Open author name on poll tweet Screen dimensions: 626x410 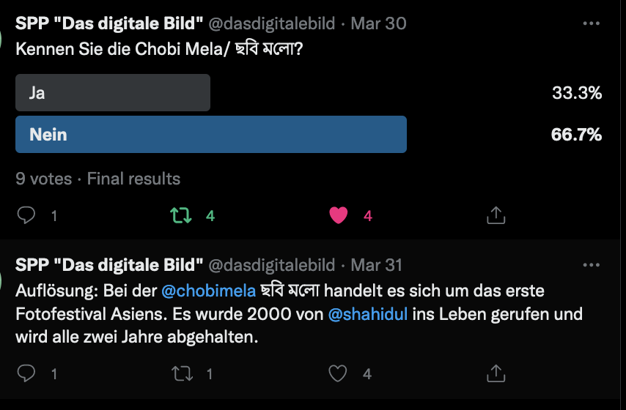[x=109, y=23]
